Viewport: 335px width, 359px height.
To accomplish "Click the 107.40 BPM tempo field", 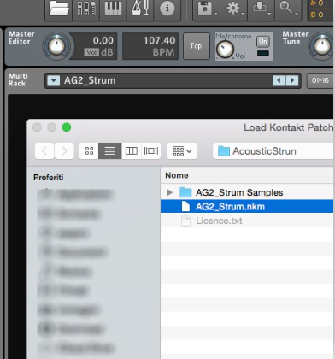I will click(x=150, y=46).
